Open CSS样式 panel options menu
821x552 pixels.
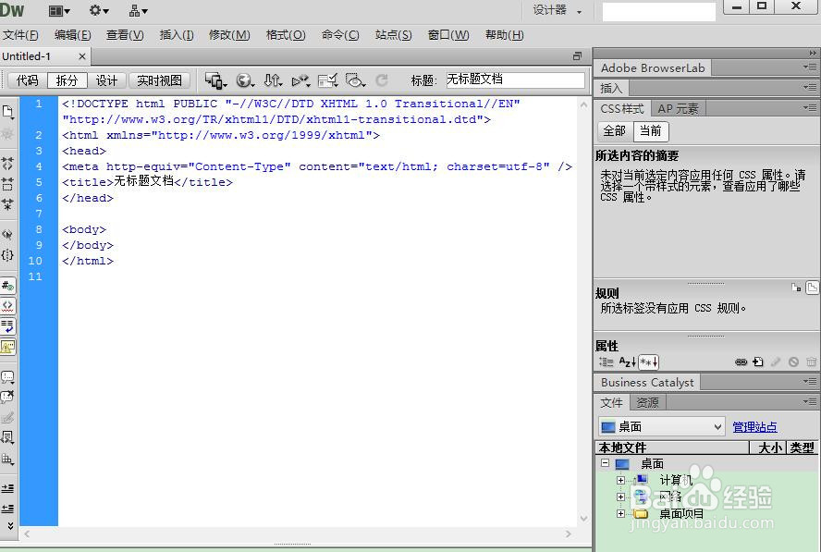810,108
